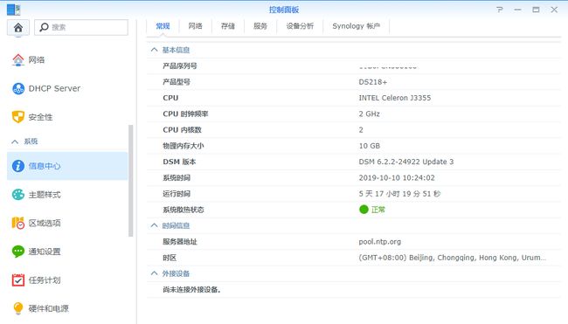Switch to the 存储 tab
Screen dimensions: 568x324
228,26
